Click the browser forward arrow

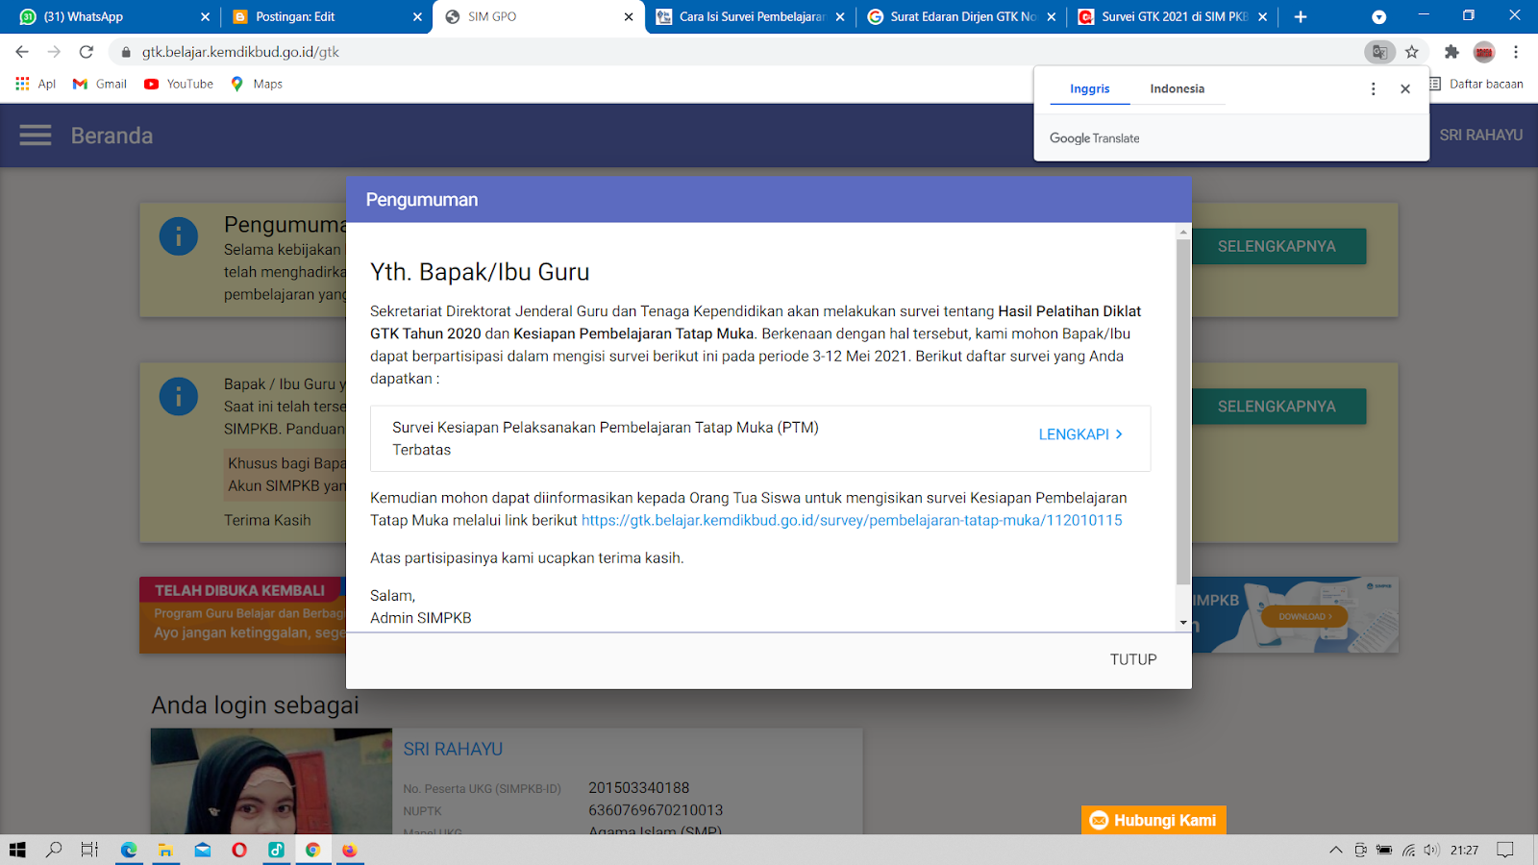pyautogui.click(x=54, y=52)
